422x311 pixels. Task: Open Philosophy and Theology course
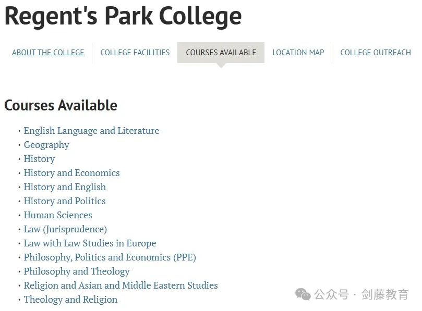point(77,271)
